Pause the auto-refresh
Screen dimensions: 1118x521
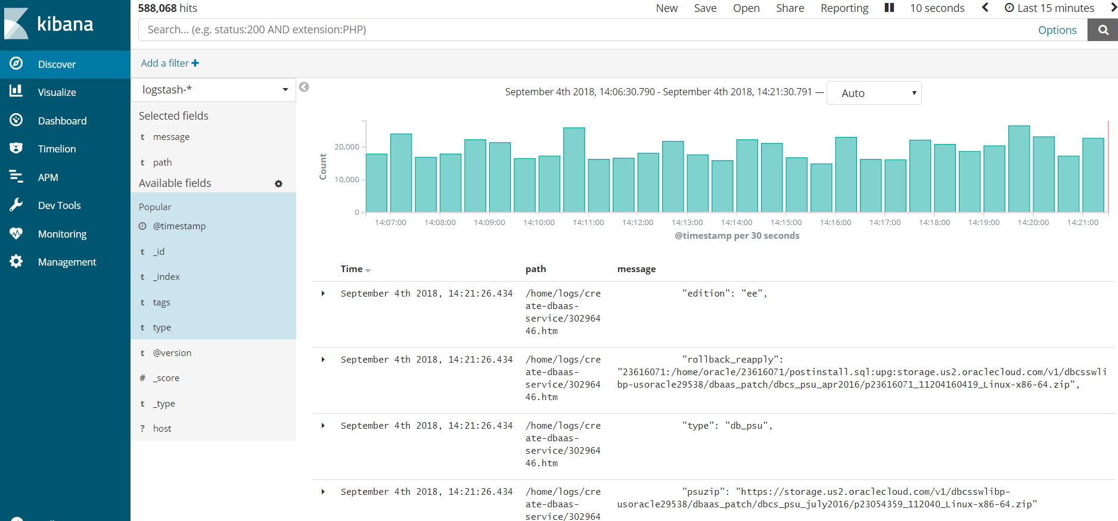tap(889, 8)
